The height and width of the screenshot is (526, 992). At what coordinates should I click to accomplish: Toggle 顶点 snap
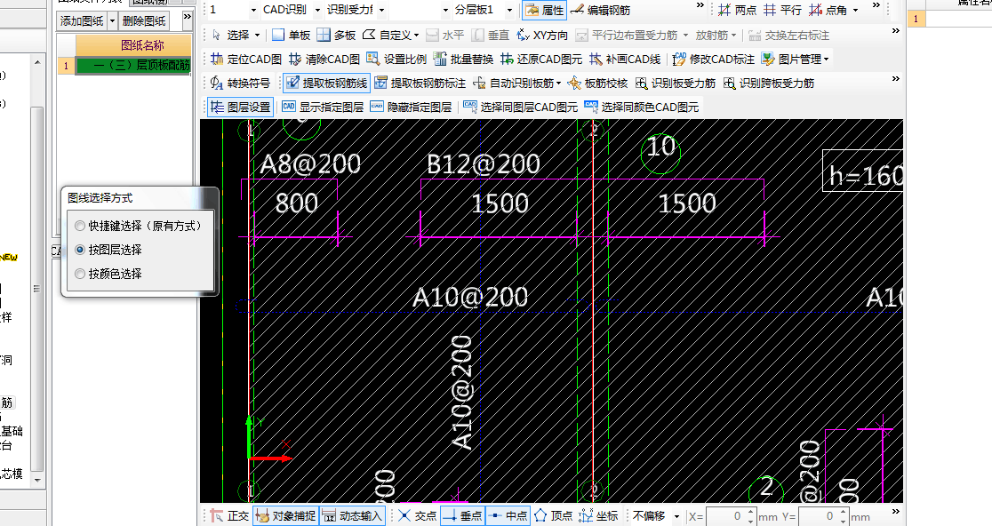tap(554, 516)
